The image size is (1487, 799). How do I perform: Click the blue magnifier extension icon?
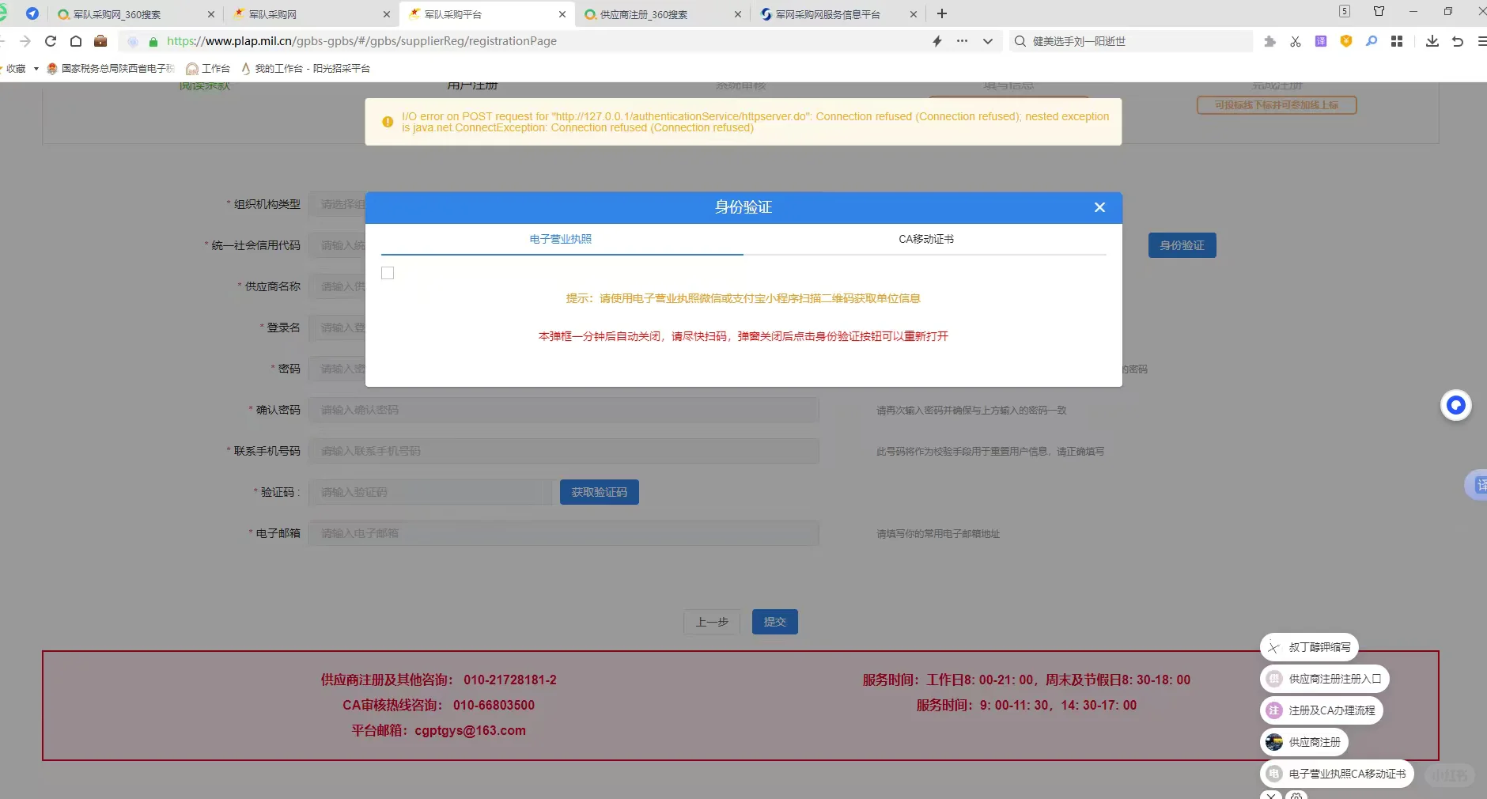pyautogui.click(x=1372, y=41)
